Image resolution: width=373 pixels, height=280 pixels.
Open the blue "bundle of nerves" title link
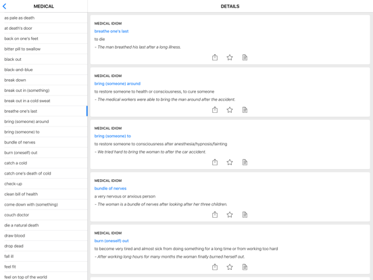coord(110,188)
